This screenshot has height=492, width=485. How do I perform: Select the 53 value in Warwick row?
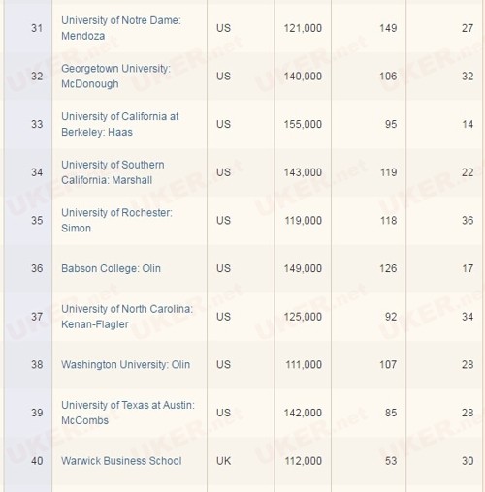click(x=369, y=461)
